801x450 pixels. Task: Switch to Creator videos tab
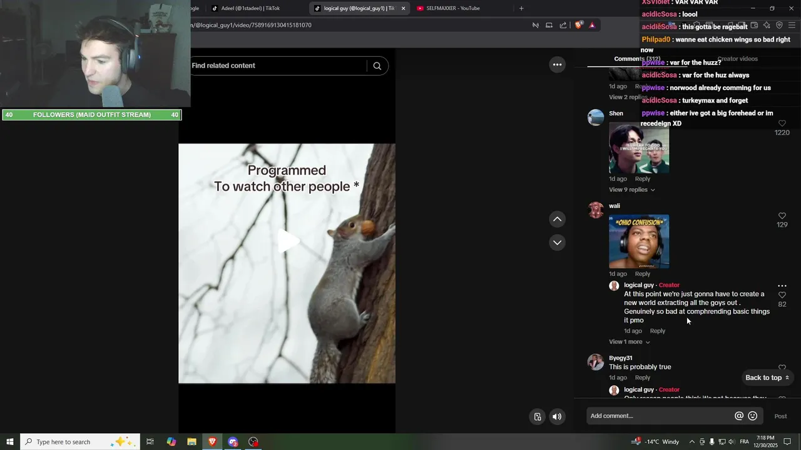pos(737,59)
